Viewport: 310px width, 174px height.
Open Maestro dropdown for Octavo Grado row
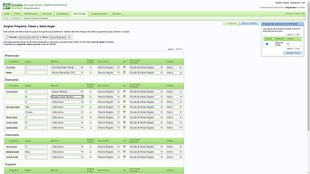click(x=67, y=157)
